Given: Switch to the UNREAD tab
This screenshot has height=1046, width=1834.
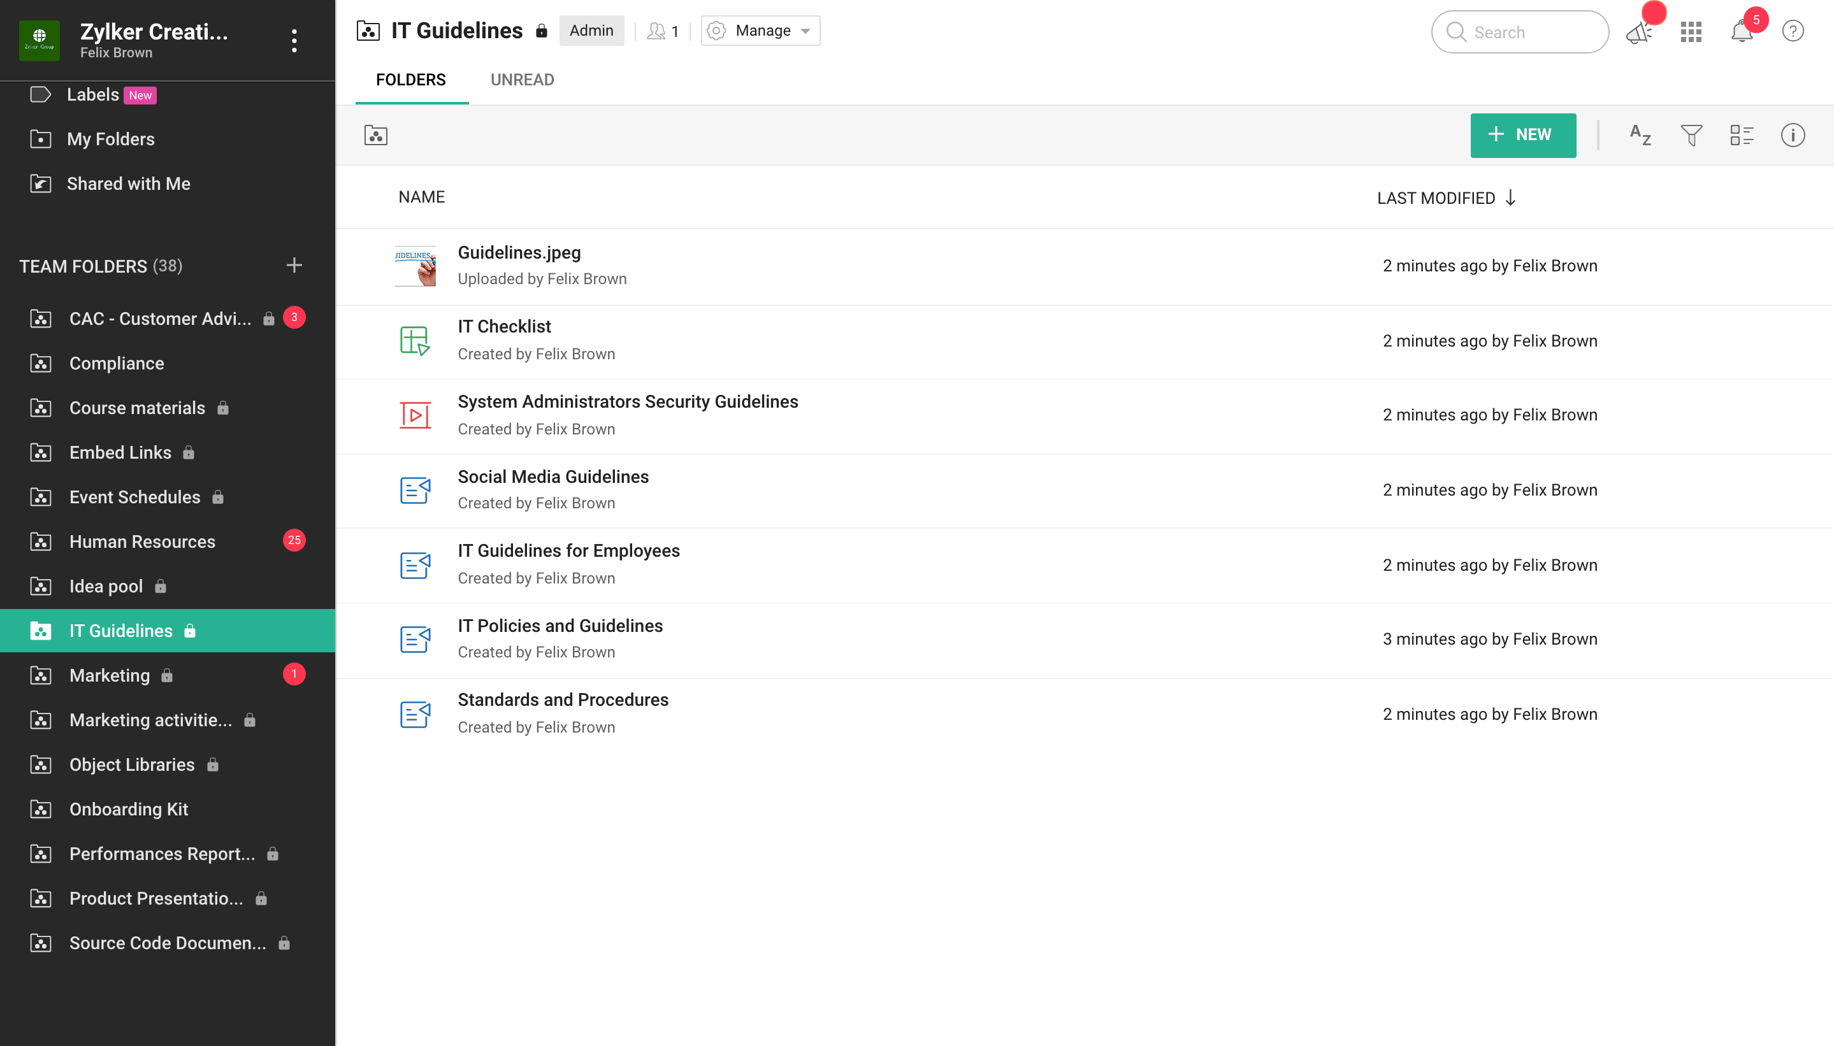Looking at the screenshot, I should point(522,80).
